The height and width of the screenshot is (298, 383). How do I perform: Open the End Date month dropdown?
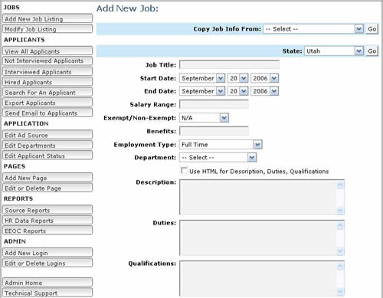pos(202,91)
